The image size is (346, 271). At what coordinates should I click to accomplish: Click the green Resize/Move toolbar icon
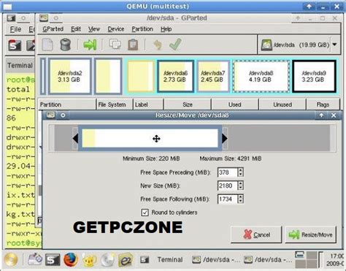(x=90, y=45)
